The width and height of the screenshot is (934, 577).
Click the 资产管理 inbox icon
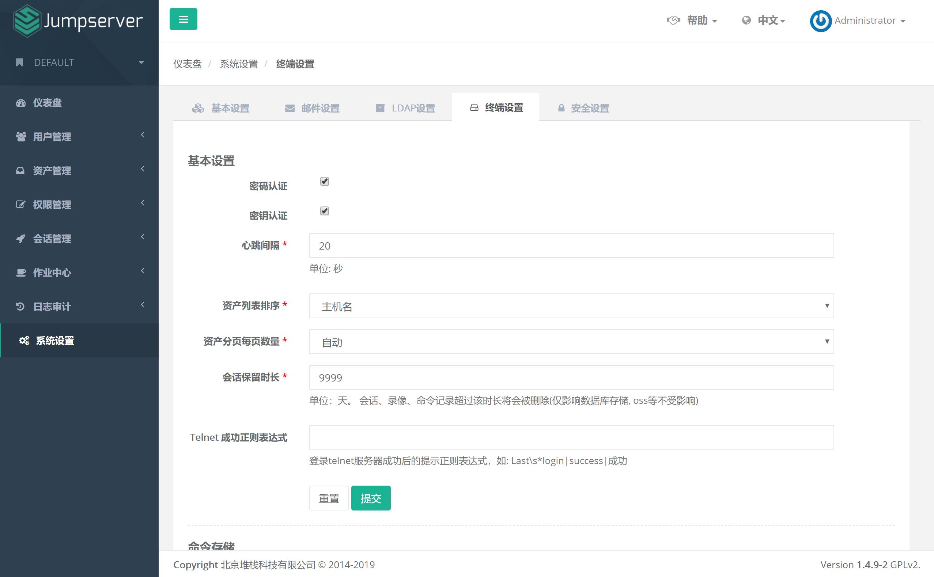pos(20,171)
